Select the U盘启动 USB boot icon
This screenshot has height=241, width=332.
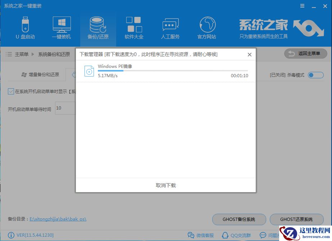coord(25,27)
